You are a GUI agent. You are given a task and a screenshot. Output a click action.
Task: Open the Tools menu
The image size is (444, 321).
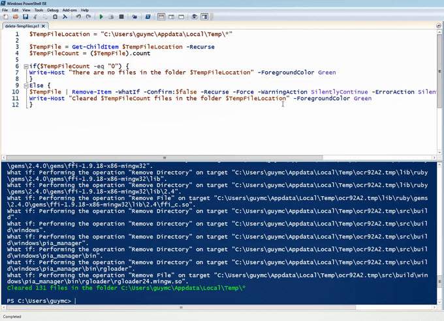tap(39, 10)
